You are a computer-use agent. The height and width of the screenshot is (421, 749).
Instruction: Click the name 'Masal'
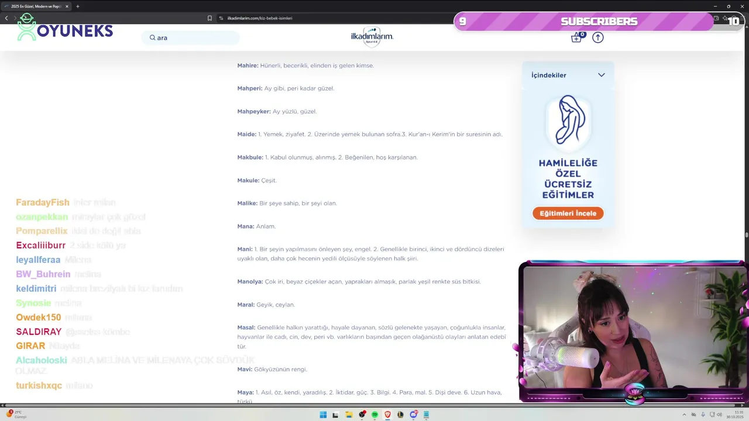tap(246, 327)
